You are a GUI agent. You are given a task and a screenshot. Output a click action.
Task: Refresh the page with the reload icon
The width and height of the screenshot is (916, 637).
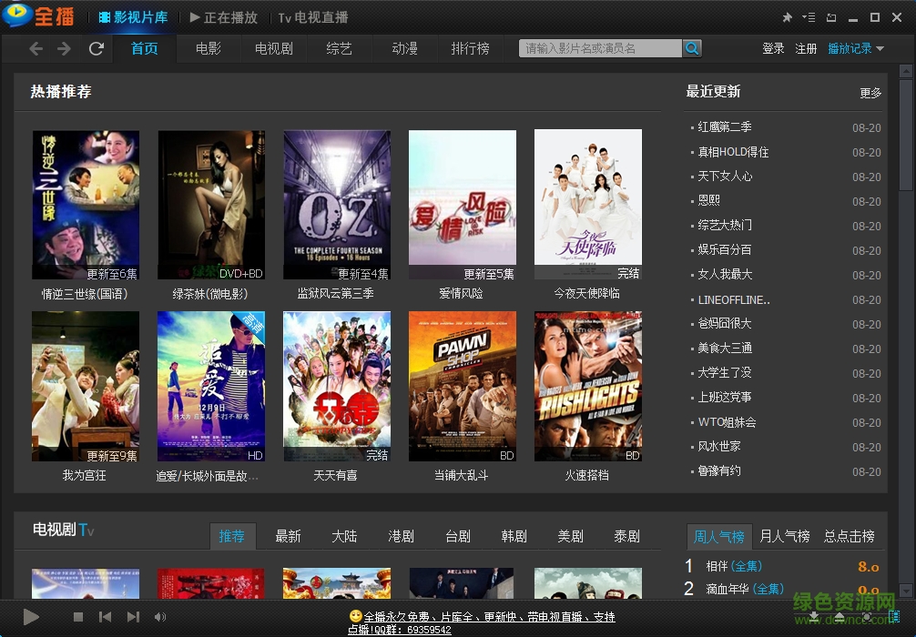97,48
